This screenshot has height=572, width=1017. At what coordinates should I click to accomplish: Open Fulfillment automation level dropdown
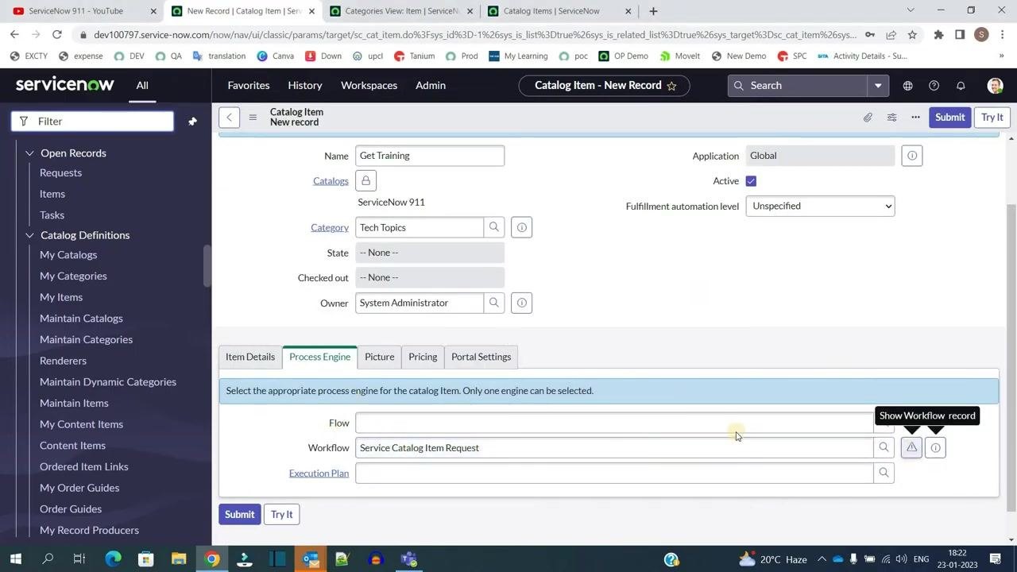[820, 207]
